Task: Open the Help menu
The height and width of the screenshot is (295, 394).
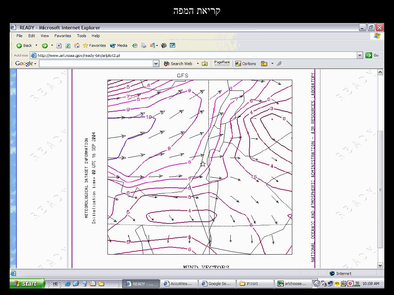Action: 96,36
